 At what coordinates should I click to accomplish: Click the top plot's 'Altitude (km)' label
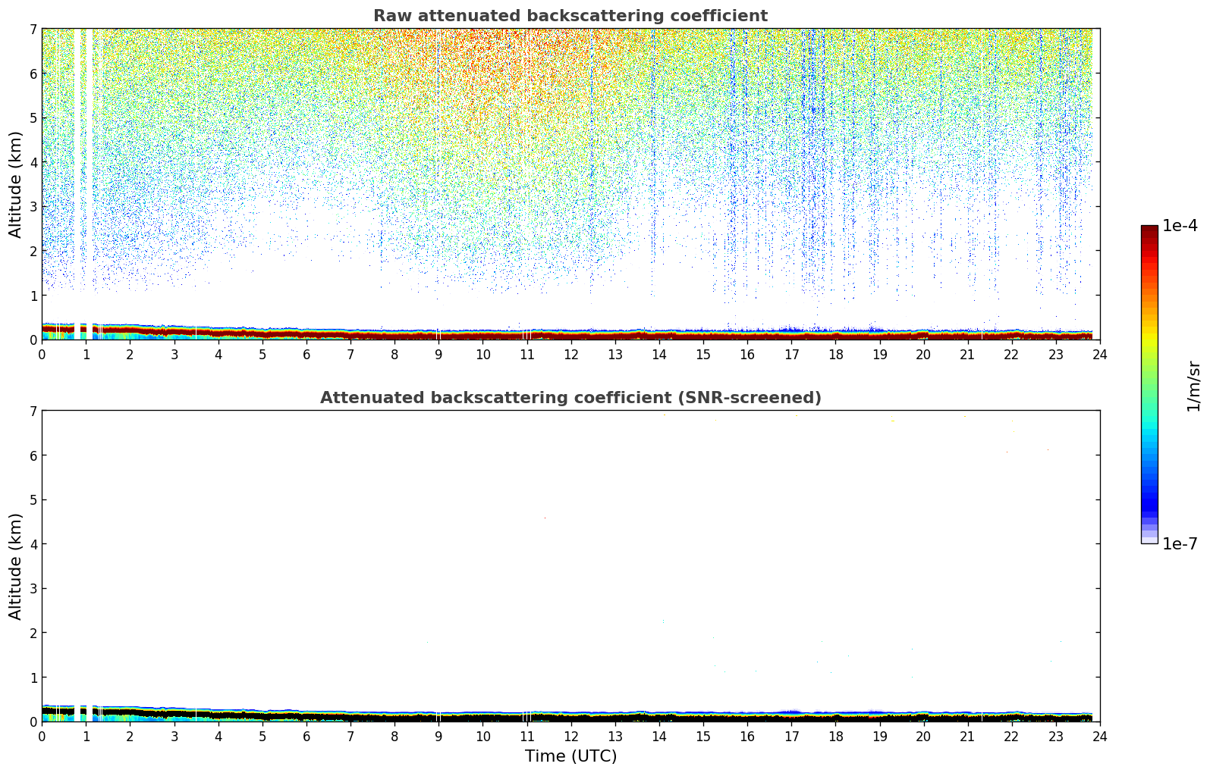[x=16, y=184]
